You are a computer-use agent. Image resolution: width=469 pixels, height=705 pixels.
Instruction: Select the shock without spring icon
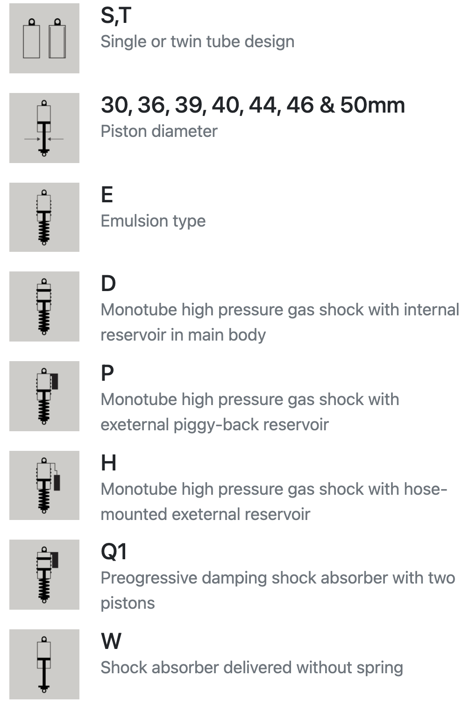[44, 664]
